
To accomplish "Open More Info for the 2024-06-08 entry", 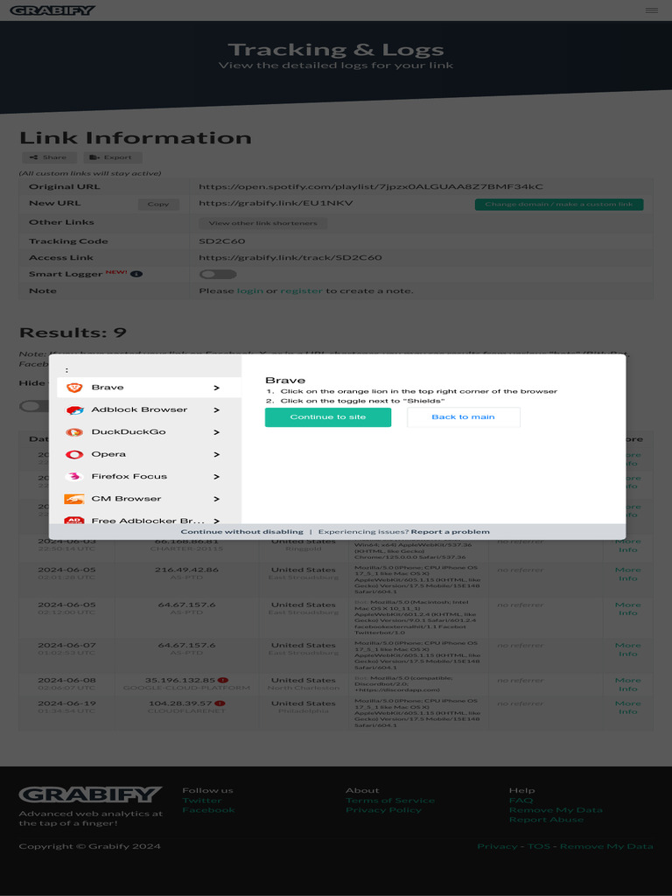I will tap(628, 684).
